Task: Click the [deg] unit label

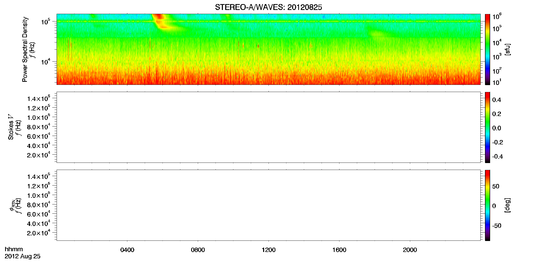Action: (x=507, y=205)
